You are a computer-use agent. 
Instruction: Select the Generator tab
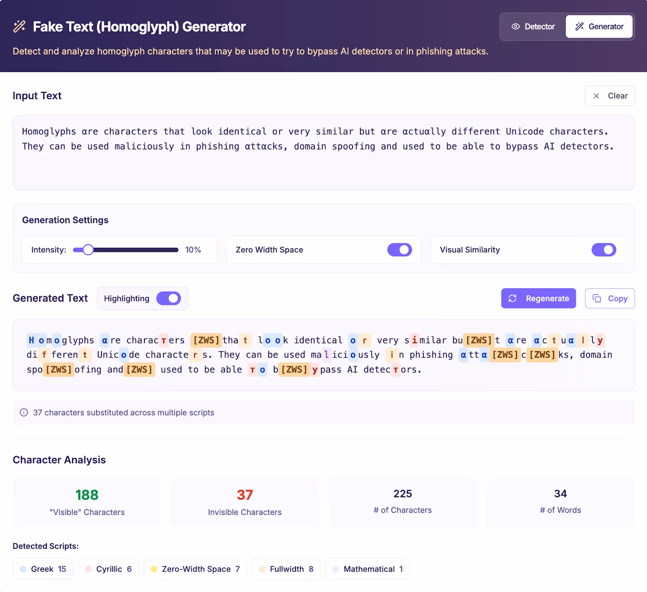click(x=599, y=26)
